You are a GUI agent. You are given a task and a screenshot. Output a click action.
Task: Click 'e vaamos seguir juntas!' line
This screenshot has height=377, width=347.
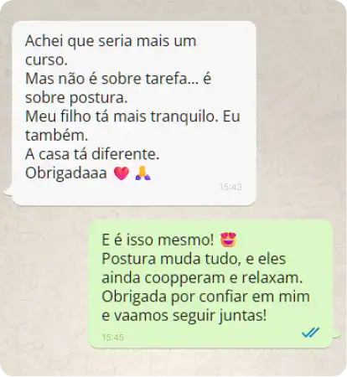[x=184, y=316]
